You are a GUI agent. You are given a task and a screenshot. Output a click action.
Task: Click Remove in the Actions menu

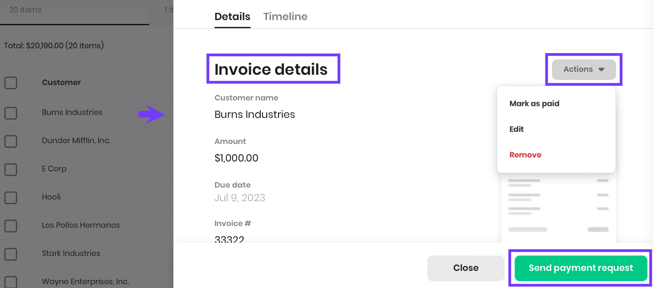[x=525, y=155]
